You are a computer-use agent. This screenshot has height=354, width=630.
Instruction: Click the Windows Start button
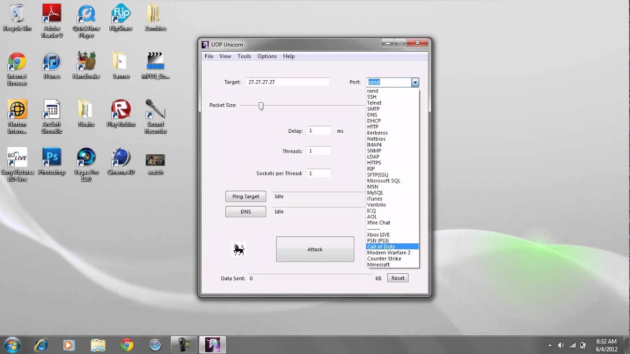pyautogui.click(x=12, y=345)
